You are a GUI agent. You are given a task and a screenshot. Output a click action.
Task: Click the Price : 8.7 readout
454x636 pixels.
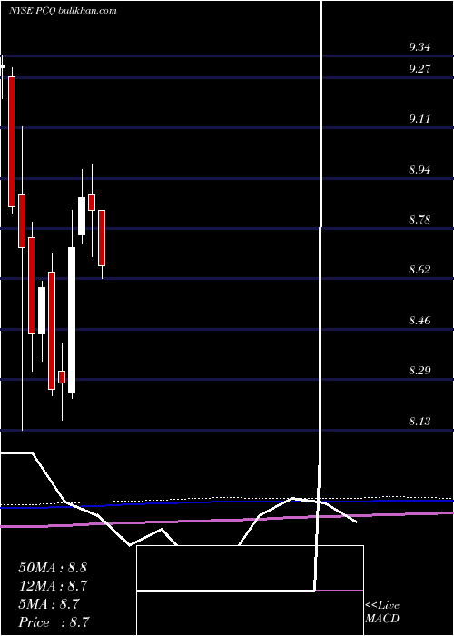click(54, 622)
